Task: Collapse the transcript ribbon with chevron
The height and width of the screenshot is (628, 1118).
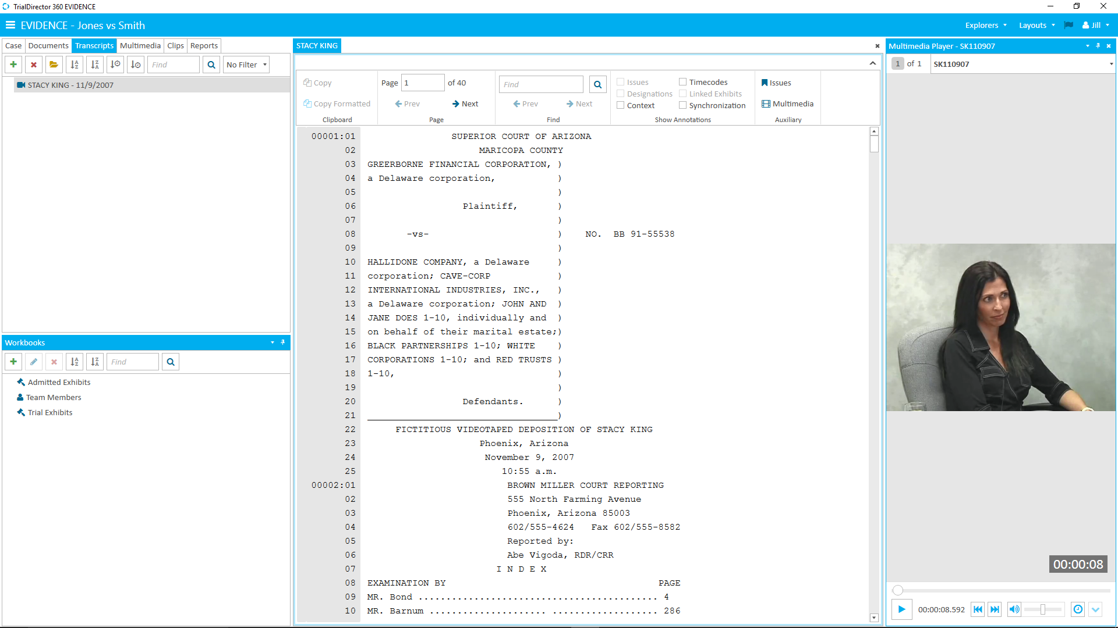Action: pyautogui.click(x=872, y=63)
